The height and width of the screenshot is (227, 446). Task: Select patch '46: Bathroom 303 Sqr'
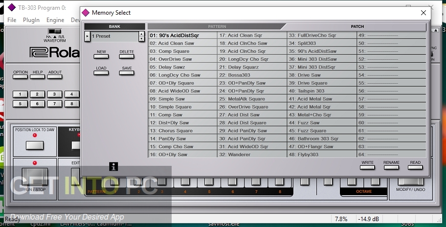click(322, 139)
